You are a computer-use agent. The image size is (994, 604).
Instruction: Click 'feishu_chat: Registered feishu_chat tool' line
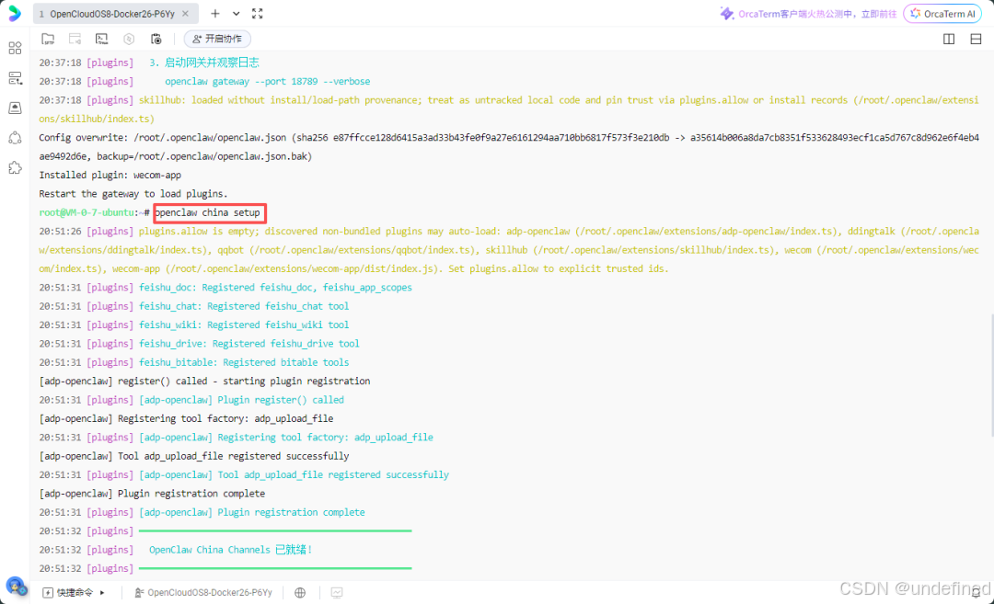point(244,306)
